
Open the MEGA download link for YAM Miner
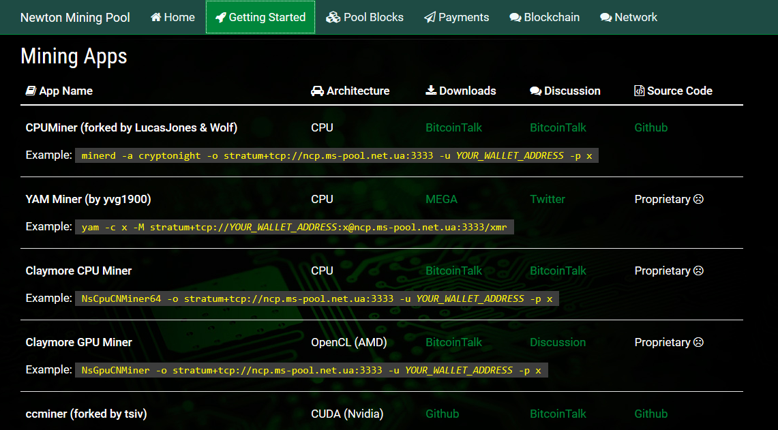tap(441, 200)
